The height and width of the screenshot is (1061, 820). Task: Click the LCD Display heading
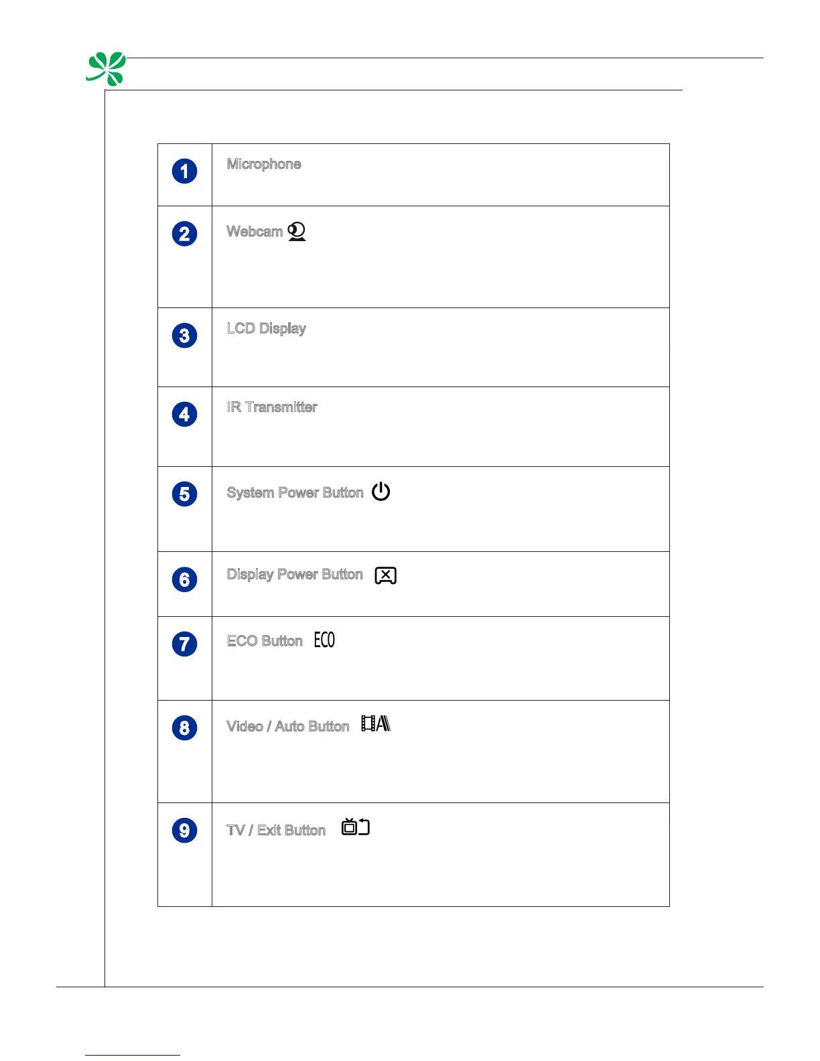pyautogui.click(x=267, y=328)
